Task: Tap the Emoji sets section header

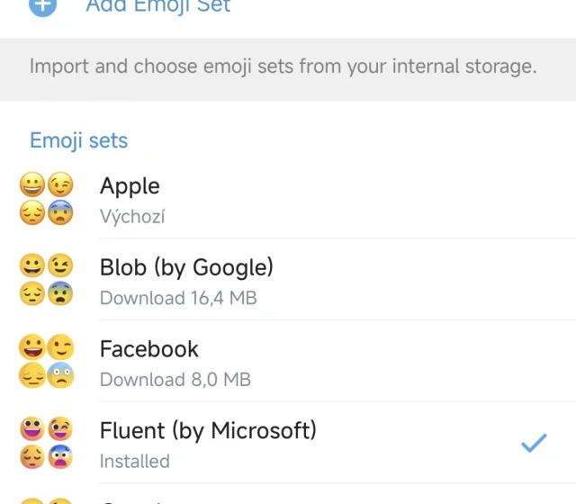Action: pos(79,140)
